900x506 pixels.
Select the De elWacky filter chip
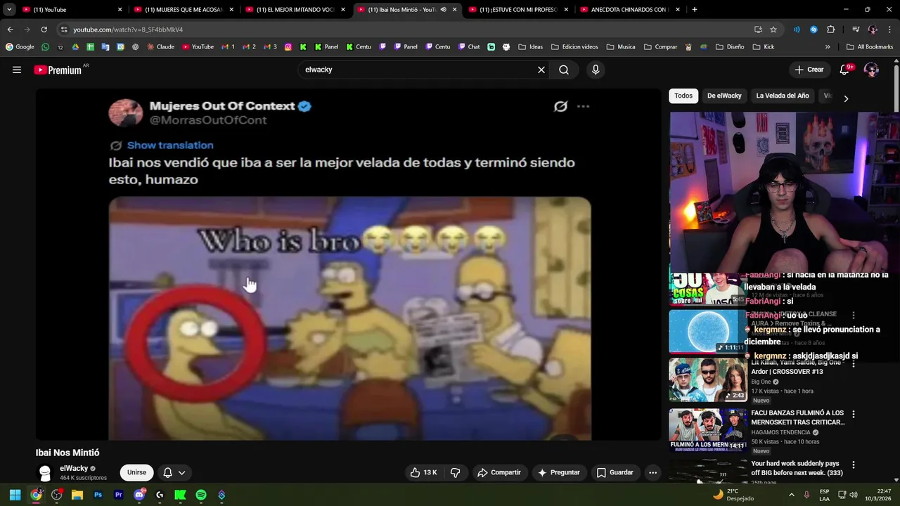(724, 96)
